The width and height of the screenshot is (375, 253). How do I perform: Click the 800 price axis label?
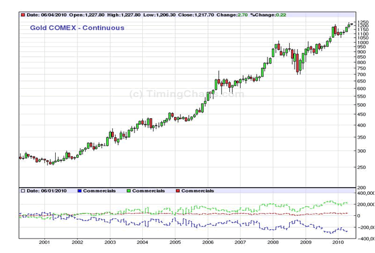click(x=362, y=62)
